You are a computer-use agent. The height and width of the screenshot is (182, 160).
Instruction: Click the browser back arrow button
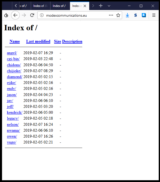pyautogui.click(x=15, y=15)
